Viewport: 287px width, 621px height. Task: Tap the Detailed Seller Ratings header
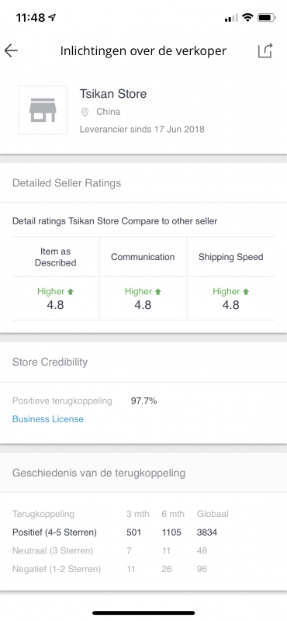pyautogui.click(x=67, y=183)
